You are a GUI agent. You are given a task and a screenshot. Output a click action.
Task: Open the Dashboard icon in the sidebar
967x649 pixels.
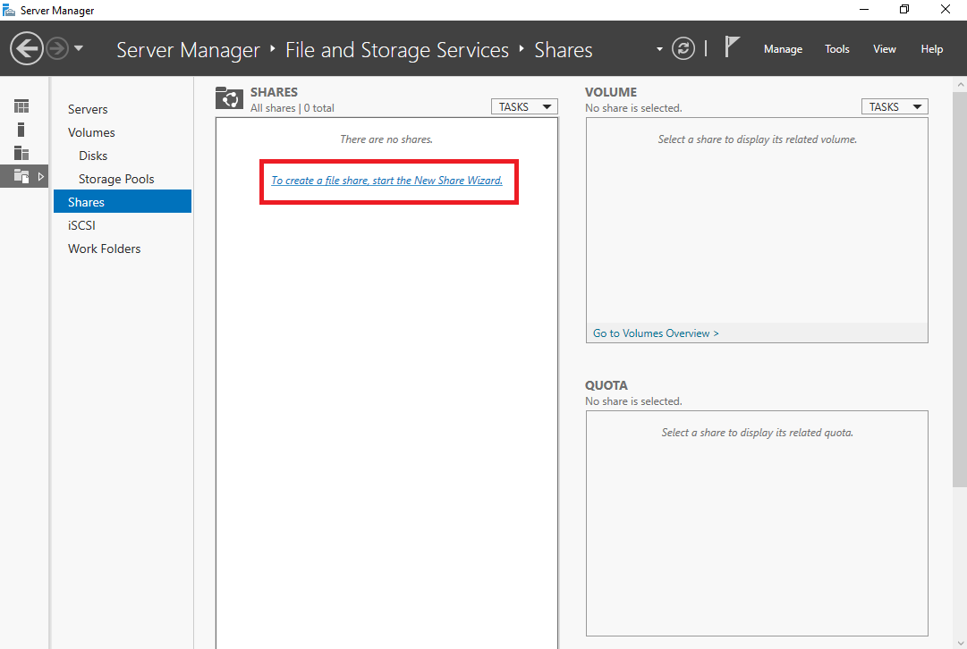coord(21,105)
